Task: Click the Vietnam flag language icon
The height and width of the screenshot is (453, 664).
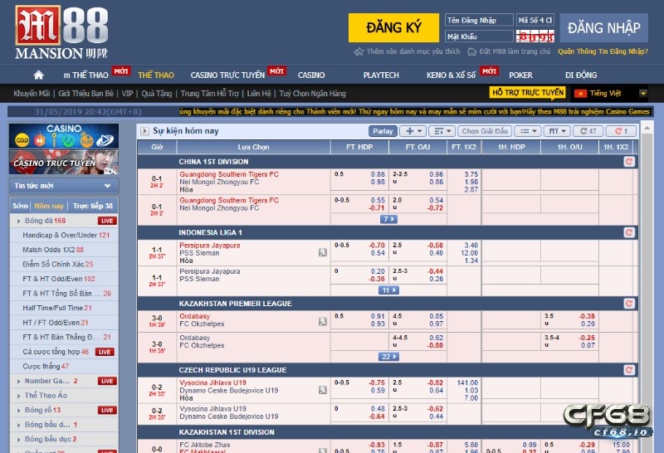Action: click(580, 94)
